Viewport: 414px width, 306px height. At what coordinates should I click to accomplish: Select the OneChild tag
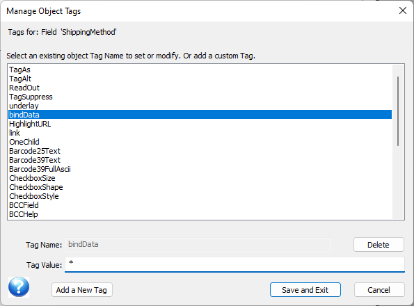coord(200,142)
